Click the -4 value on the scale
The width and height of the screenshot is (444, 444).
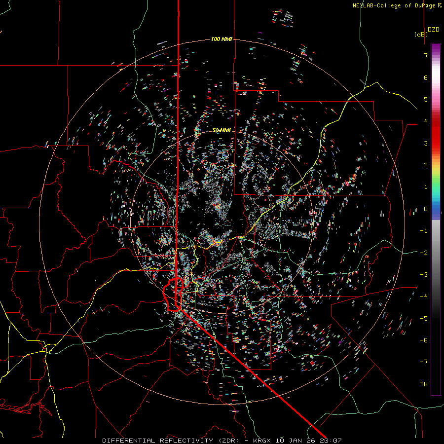click(x=424, y=296)
